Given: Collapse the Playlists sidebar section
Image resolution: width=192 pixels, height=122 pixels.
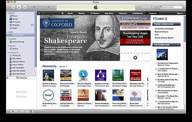Looking at the screenshot, I should pyautogui.click(x=8, y=53).
